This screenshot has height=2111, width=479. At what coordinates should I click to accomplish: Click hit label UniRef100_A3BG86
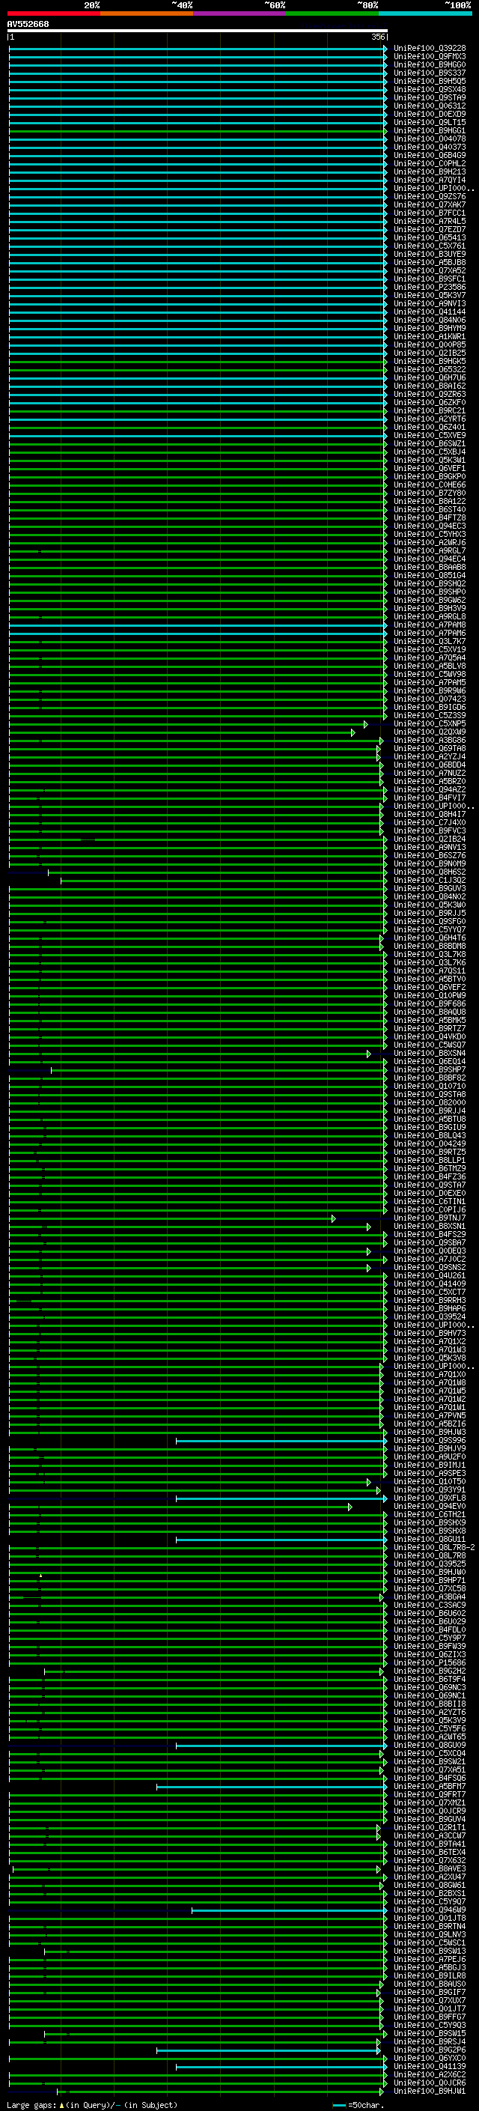click(x=429, y=741)
